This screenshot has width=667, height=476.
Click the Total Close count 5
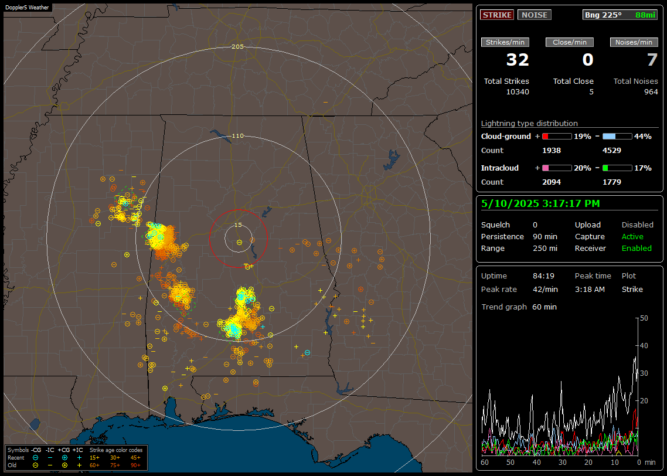pos(591,92)
